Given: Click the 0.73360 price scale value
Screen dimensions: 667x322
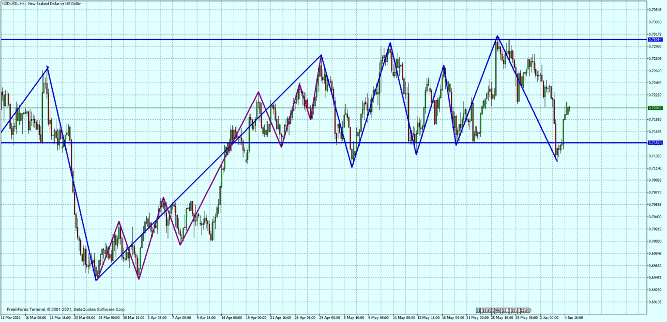Looking at the screenshot, I should pos(655,22).
